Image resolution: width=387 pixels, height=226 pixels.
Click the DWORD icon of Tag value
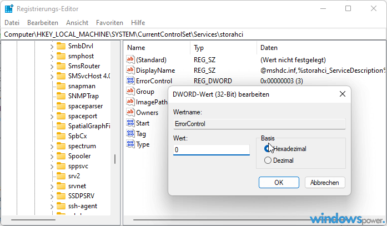click(x=130, y=133)
